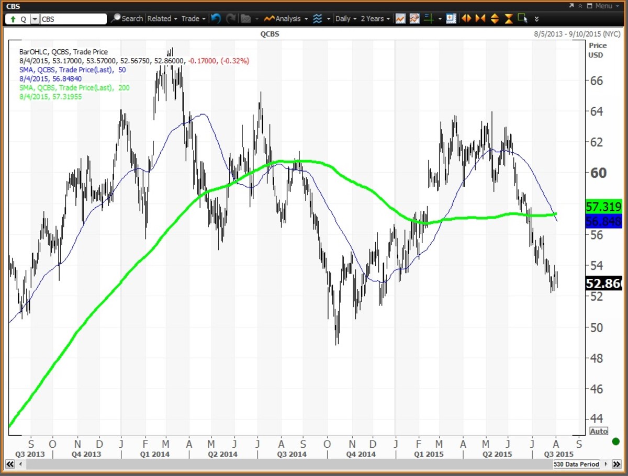The height and width of the screenshot is (476, 628).
Task: Click the Q1 2014 quarter label
Action: coord(154,454)
